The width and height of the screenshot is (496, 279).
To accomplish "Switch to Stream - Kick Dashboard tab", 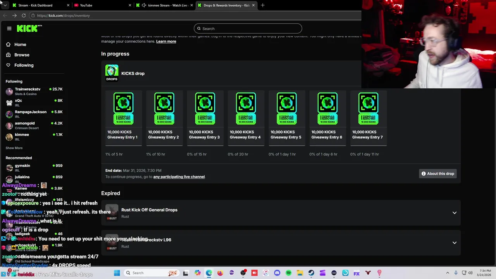I will pyautogui.click(x=41, y=5).
